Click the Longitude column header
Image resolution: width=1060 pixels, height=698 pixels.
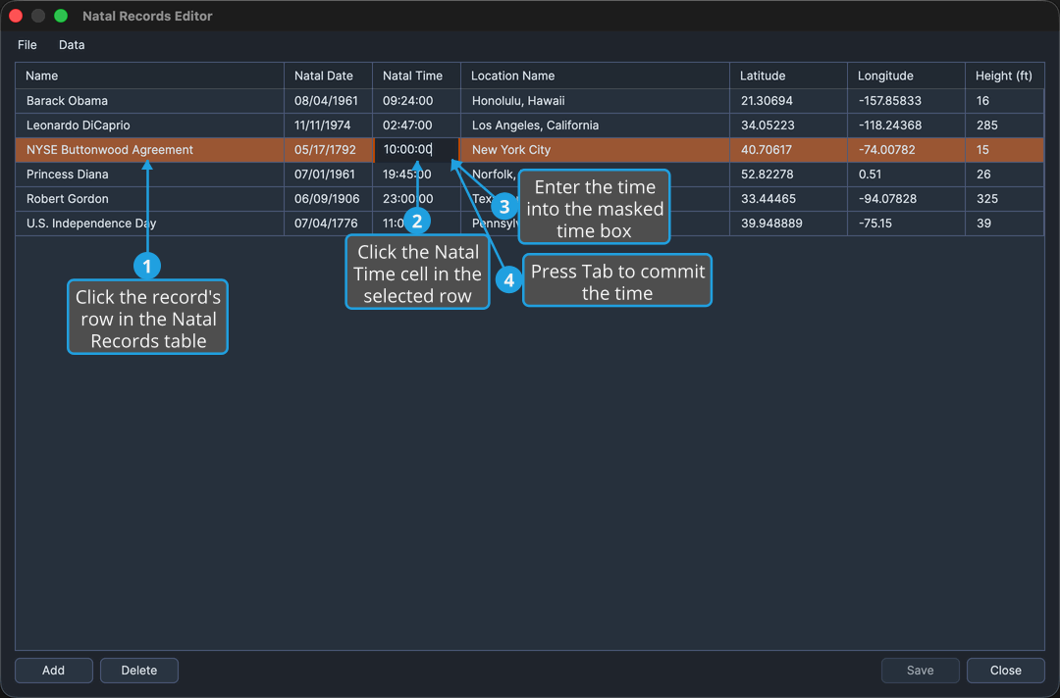point(906,75)
